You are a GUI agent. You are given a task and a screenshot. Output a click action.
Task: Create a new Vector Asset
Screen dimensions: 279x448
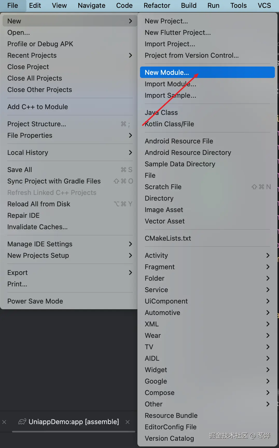coord(165,221)
